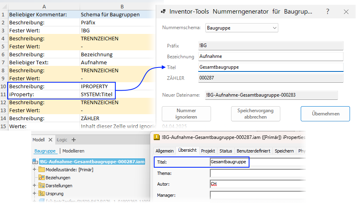
Task: Click the Modellzustände folder icon
Action: point(42,169)
